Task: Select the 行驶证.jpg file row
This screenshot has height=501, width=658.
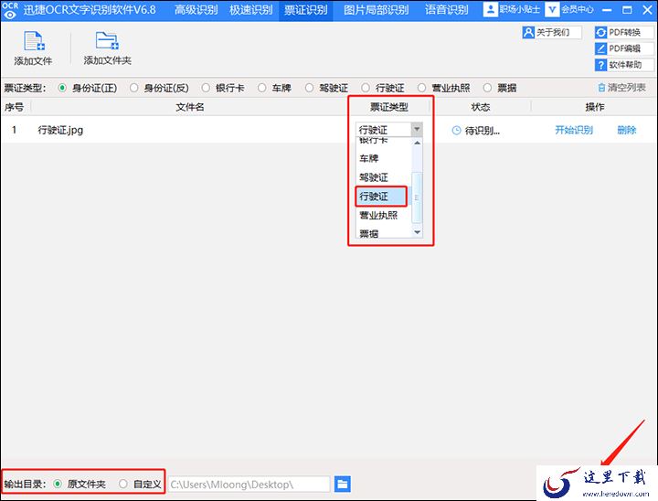Action: click(329, 130)
